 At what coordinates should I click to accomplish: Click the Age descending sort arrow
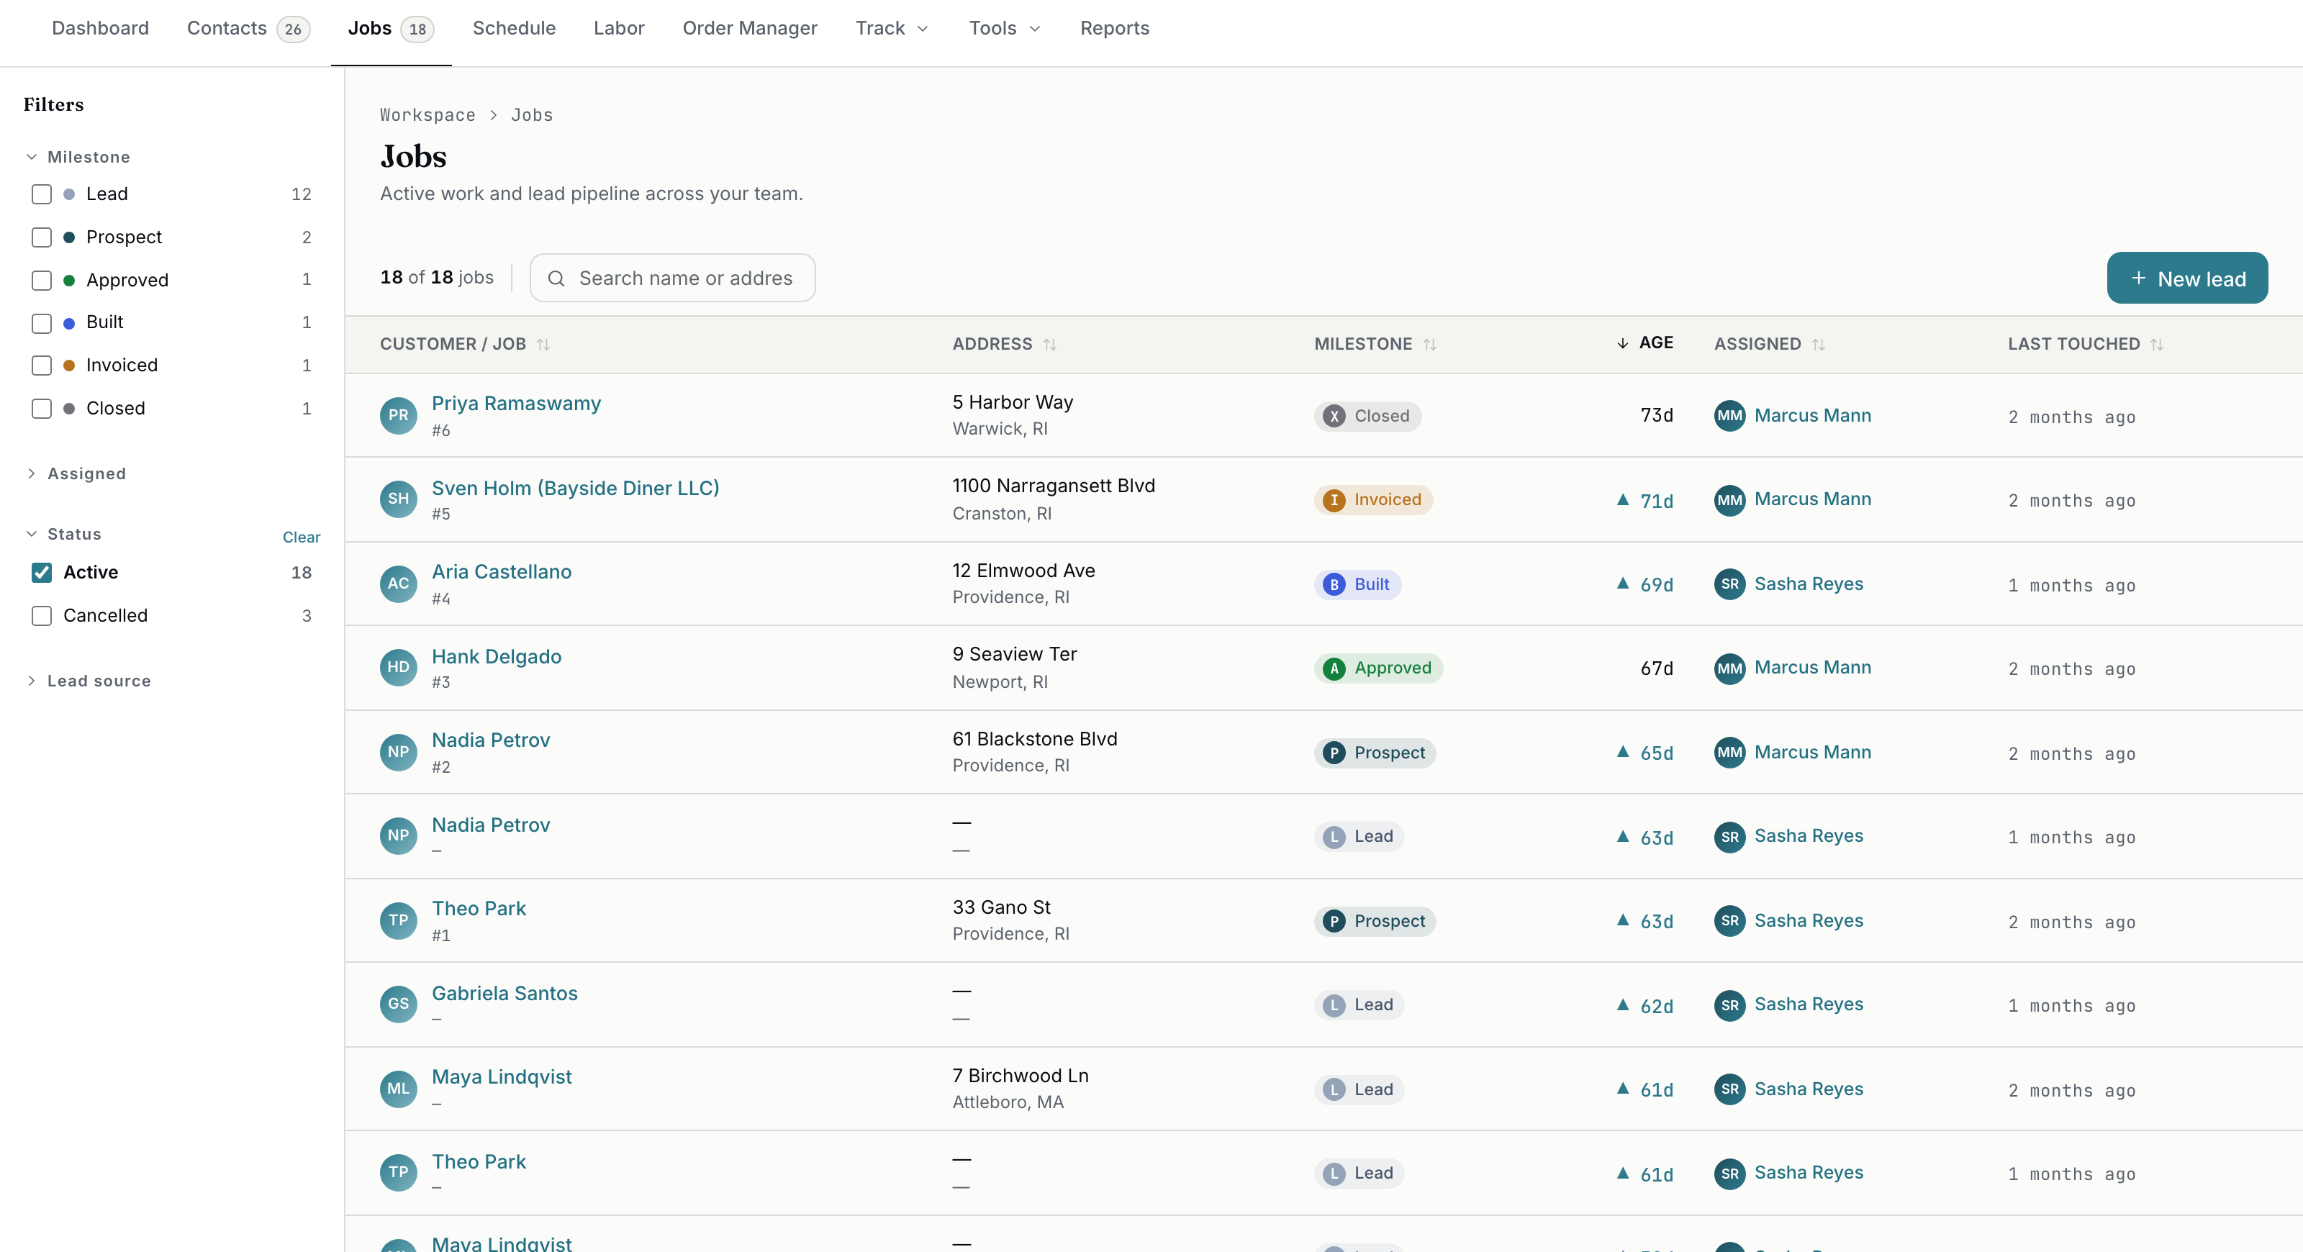[1623, 343]
